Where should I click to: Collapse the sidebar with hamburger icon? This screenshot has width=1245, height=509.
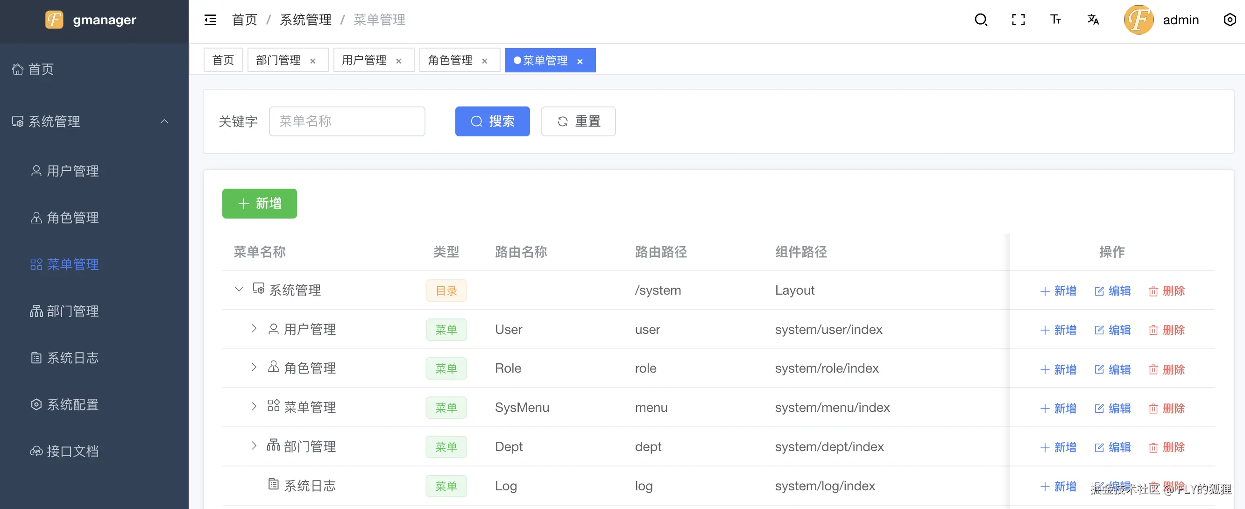click(210, 20)
